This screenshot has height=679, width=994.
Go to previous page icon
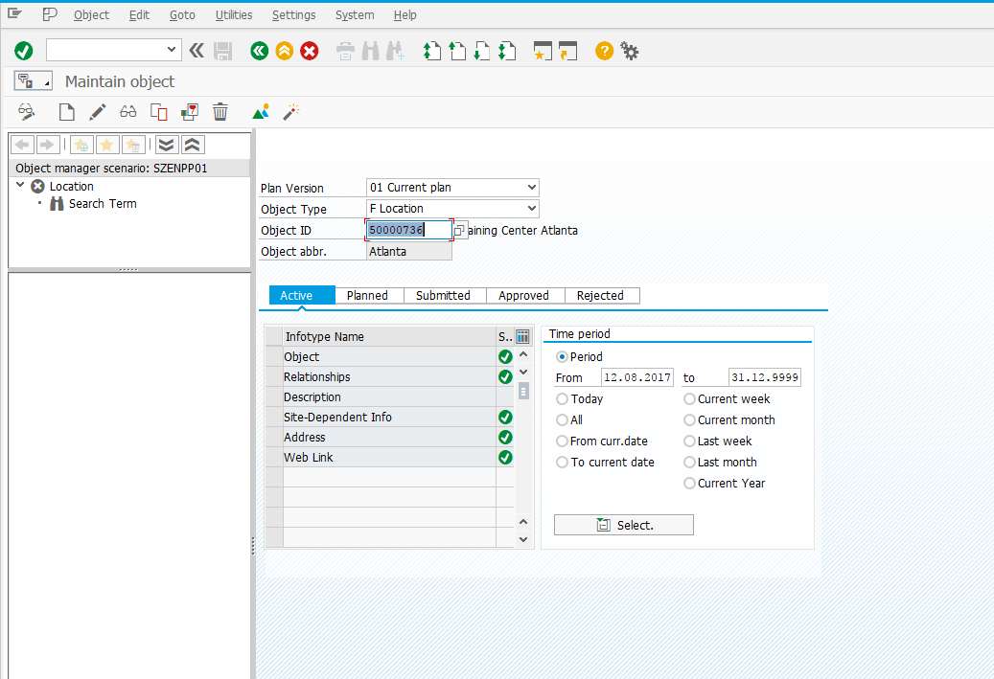456,52
